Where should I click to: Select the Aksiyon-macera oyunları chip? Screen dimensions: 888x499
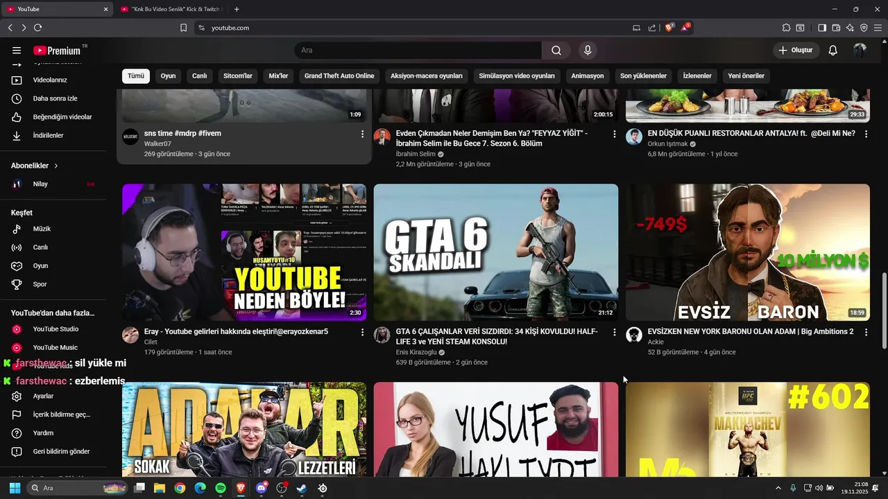pyautogui.click(x=427, y=76)
